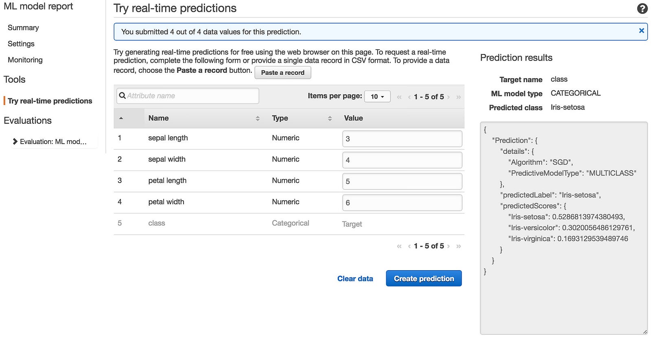This screenshot has width=651, height=343.
Task: Focus the Attribute name search field
Action: 191,96
